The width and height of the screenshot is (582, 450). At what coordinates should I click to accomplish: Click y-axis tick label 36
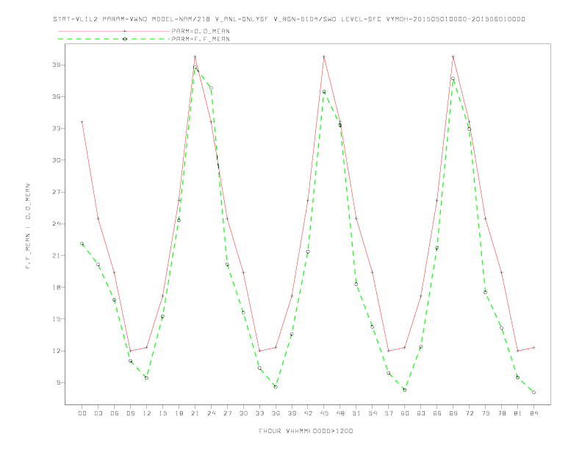[x=56, y=96]
